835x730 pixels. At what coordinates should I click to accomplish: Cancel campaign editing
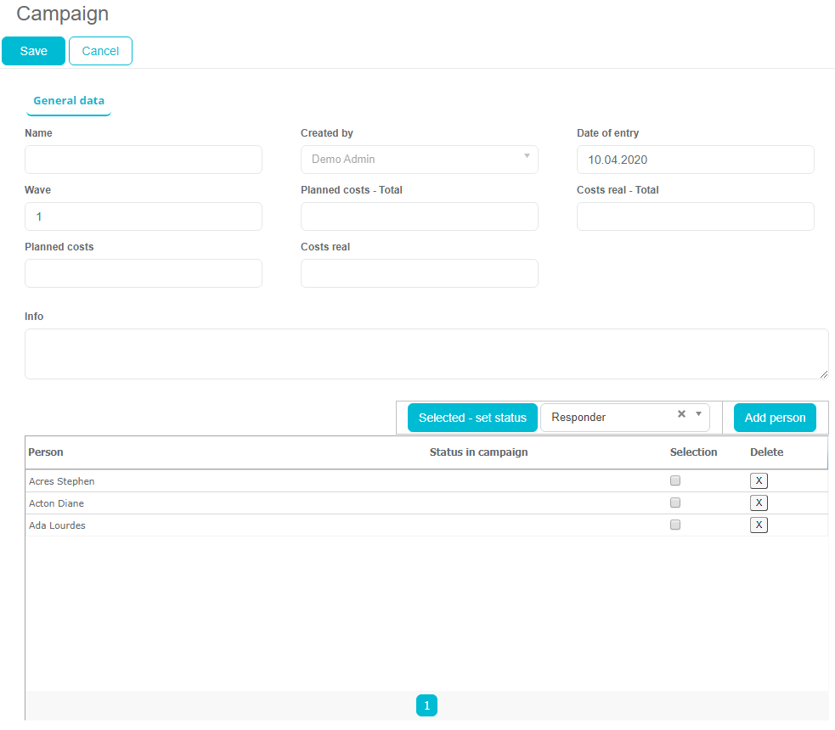(100, 51)
